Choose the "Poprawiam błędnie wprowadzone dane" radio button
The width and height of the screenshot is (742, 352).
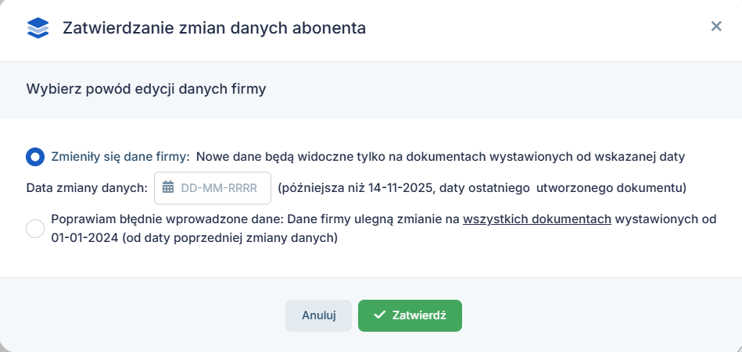35,229
